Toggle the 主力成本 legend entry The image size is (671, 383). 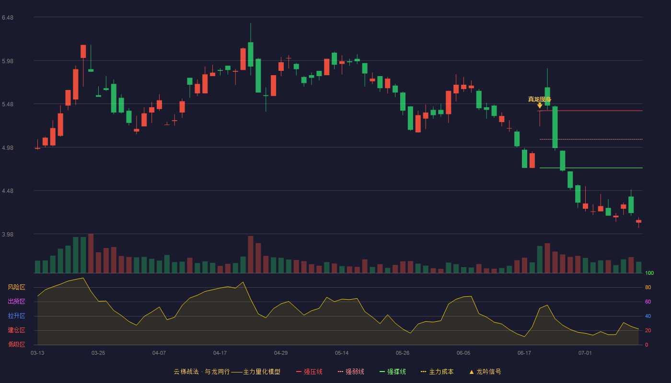point(437,372)
